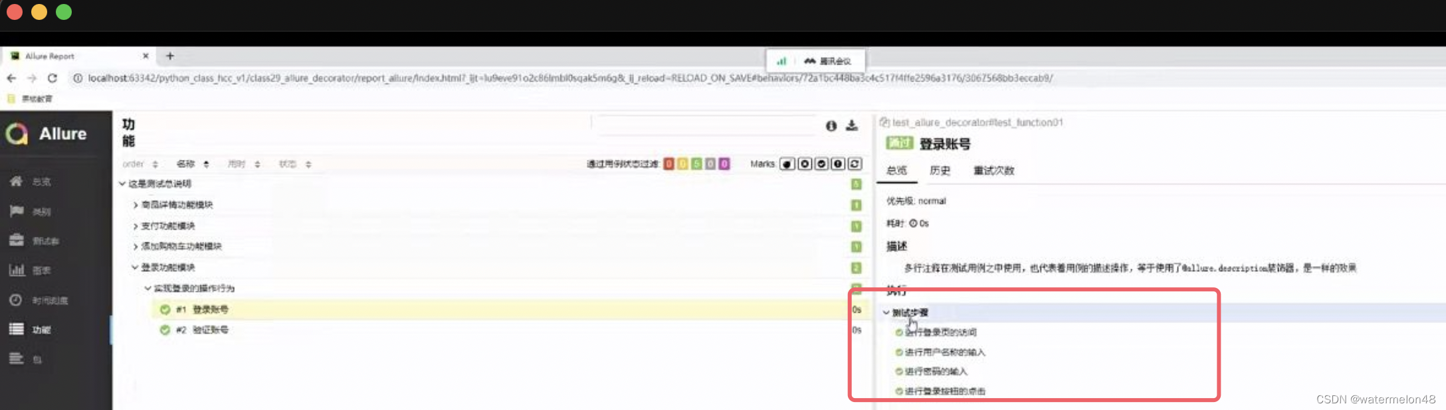Viewport: 1446px width, 410px height.
Task: Click the bookmark folder in the bookmarks bar
Action: tap(29, 99)
